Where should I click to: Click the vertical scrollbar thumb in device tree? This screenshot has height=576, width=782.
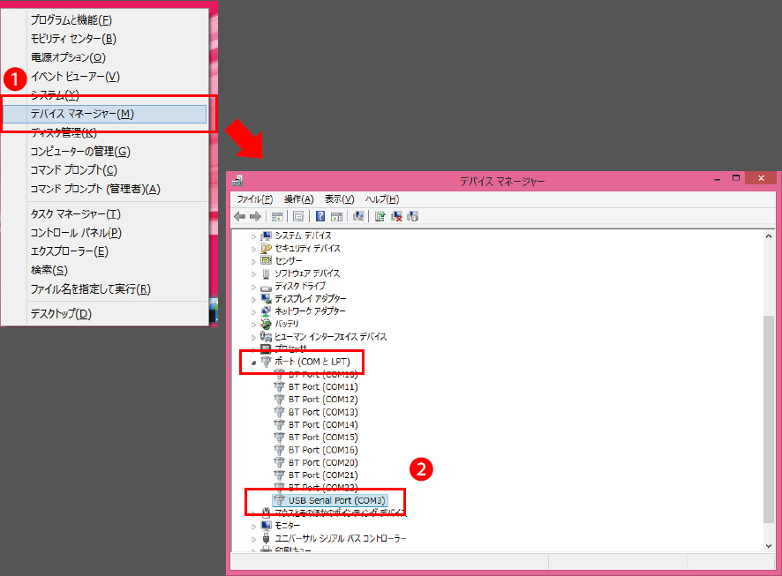769,418
